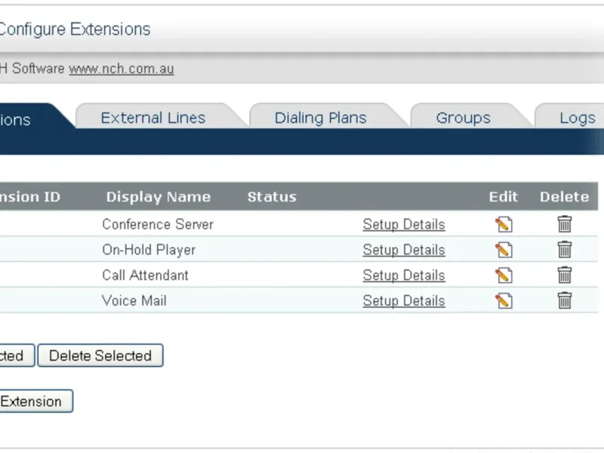The image size is (604, 453).
Task: Go to the Groups tab
Action: point(463,118)
